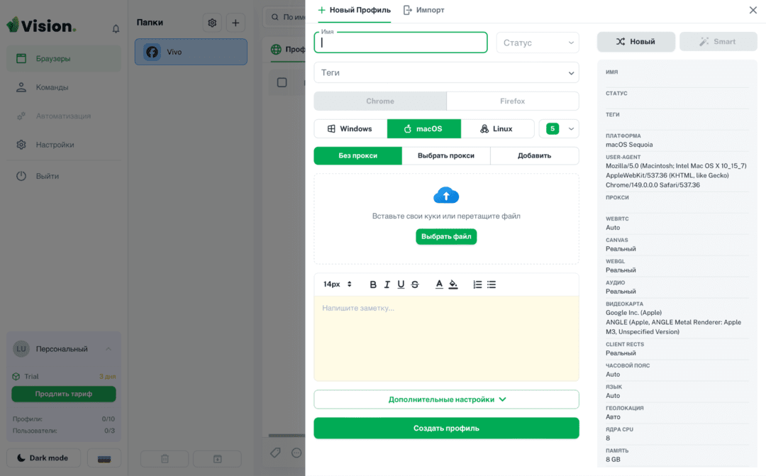The image size is (766, 476).
Task: Choose Linux platform
Action: coord(497,129)
